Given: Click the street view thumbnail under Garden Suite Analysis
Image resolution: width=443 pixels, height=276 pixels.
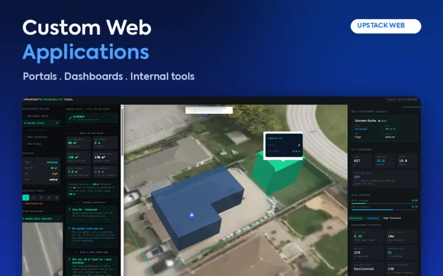Looking at the screenshot, I should tap(42, 249).
